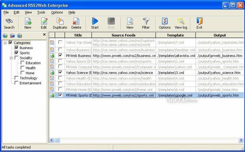Screen dimensions: 245x152
Task: Open Options from the toolbar
Action: point(165,21)
